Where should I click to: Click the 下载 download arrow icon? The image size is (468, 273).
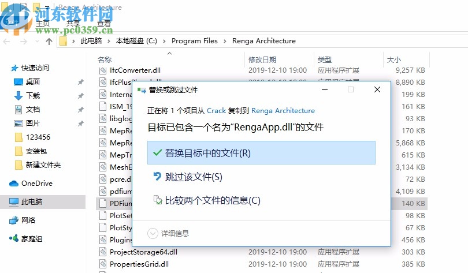pyautogui.click(x=18, y=96)
